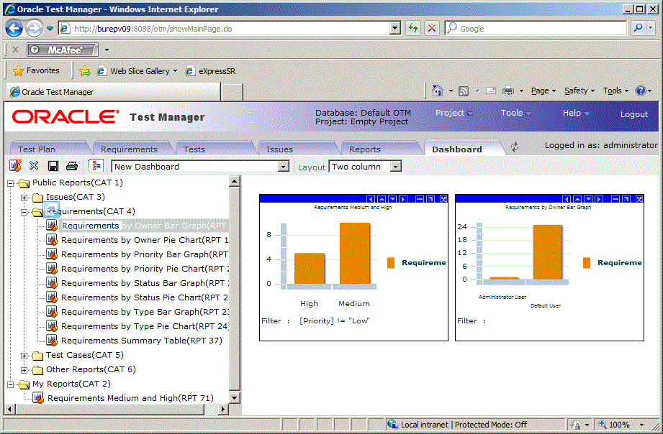Select Requirements by Owner Pie Chart report
The image size is (663, 434).
pyautogui.click(x=145, y=240)
